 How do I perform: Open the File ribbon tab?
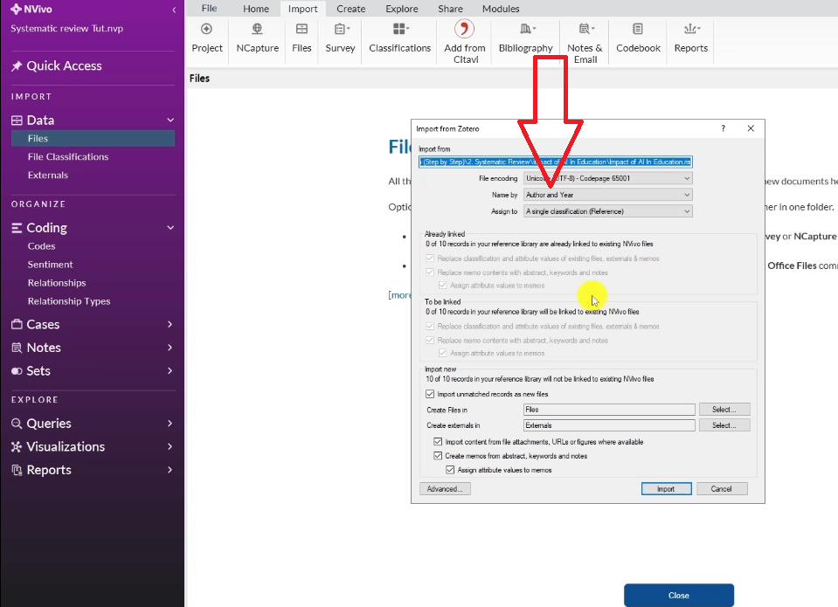click(x=209, y=9)
